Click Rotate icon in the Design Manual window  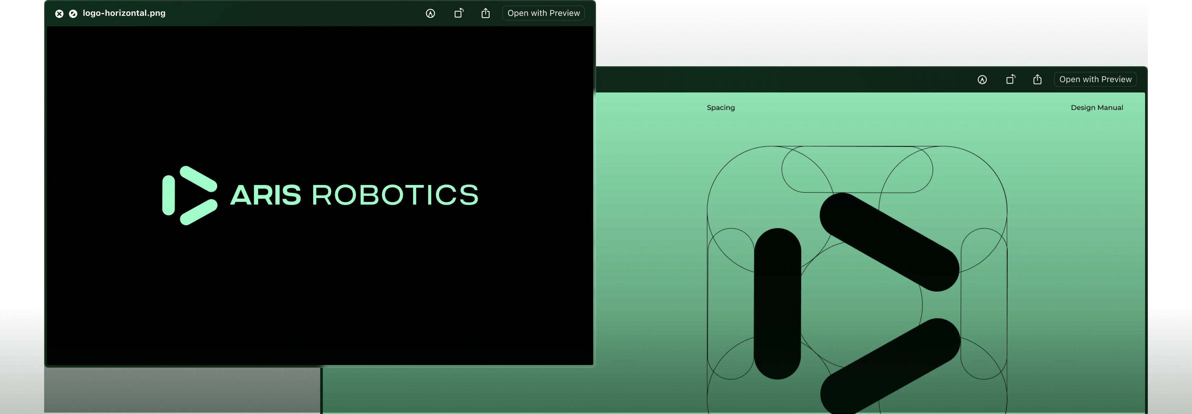coord(1011,80)
